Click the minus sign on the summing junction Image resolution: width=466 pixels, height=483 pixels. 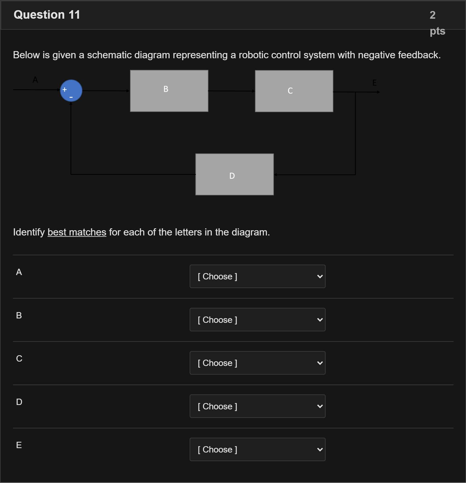(71, 97)
